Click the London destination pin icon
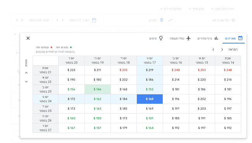Screen dimensions: 252x143 162,20
